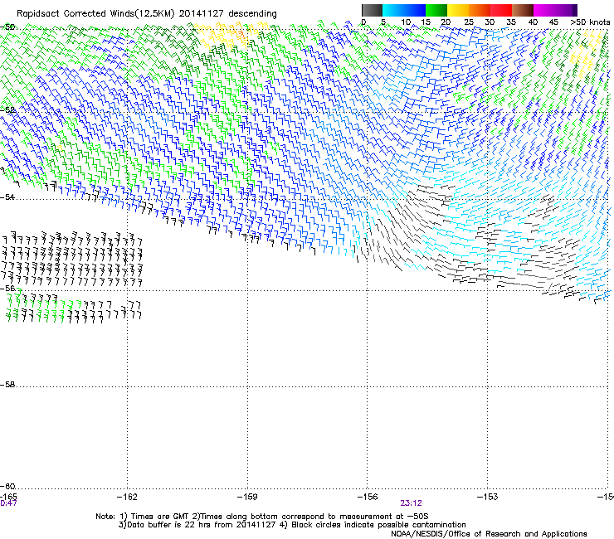The width and height of the screenshot is (614, 539).
Task: Click the Rapidscat Corrected Winds chart title
Action: [147, 13]
